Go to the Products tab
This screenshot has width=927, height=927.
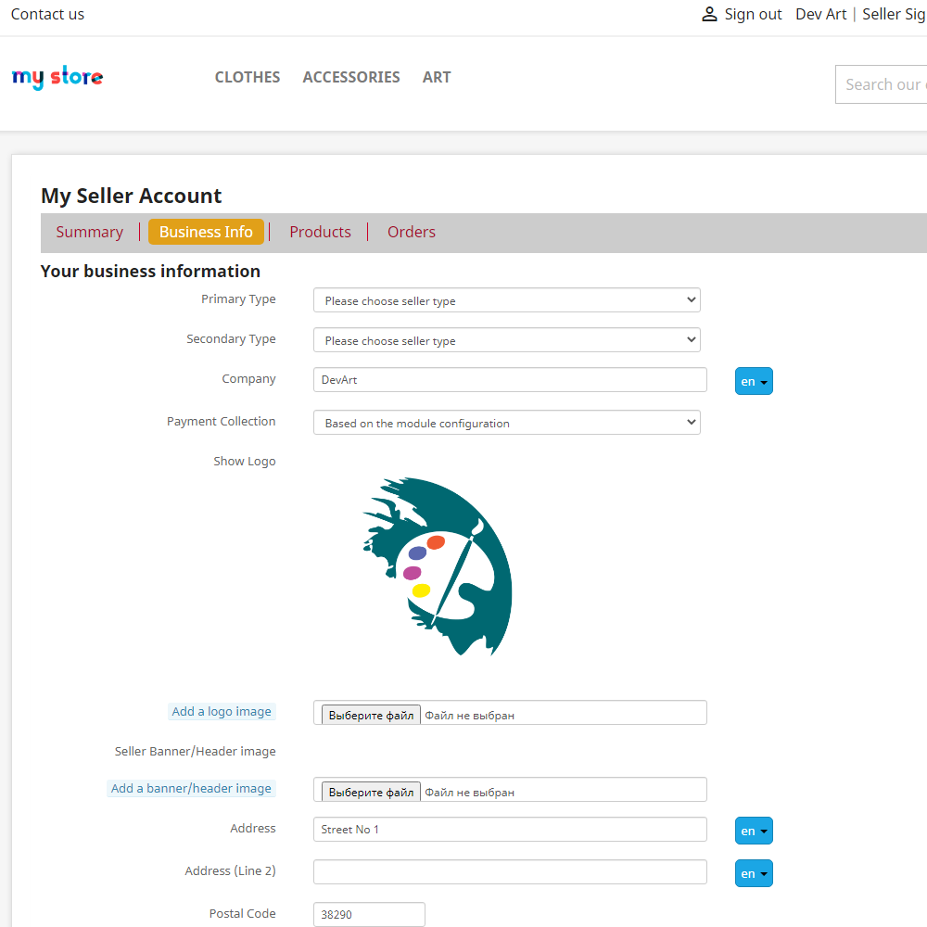tap(321, 232)
